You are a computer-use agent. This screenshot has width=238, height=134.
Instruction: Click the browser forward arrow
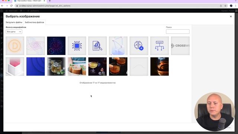7,6
